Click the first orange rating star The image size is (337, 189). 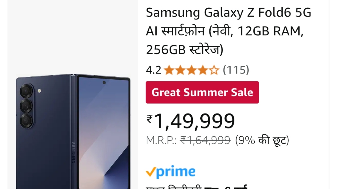tap(168, 70)
